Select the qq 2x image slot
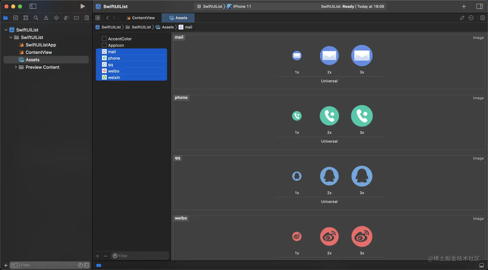The width and height of the screenshot is (488, 270). 329,176
